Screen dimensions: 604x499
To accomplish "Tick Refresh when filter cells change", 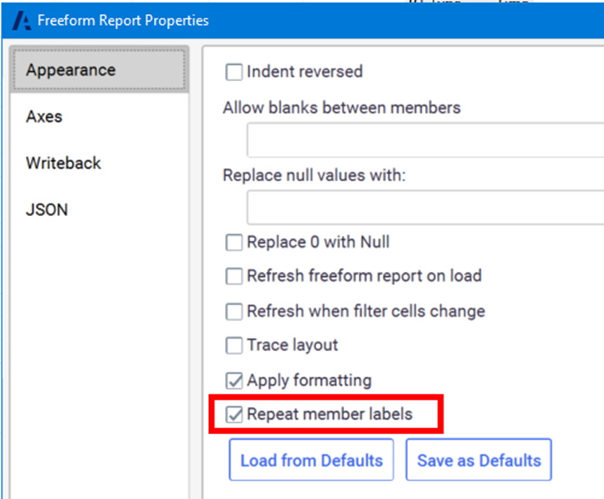I will click(234, 312).
